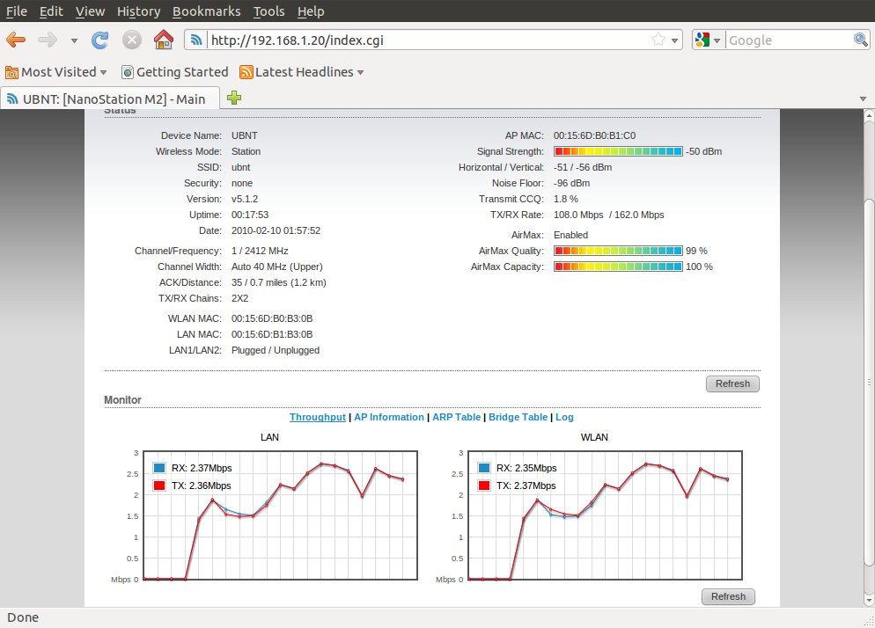The width and height of the screenshot is (875, 628).
Task: Open the ARP Table link
Action: click(x=456, y=417)
